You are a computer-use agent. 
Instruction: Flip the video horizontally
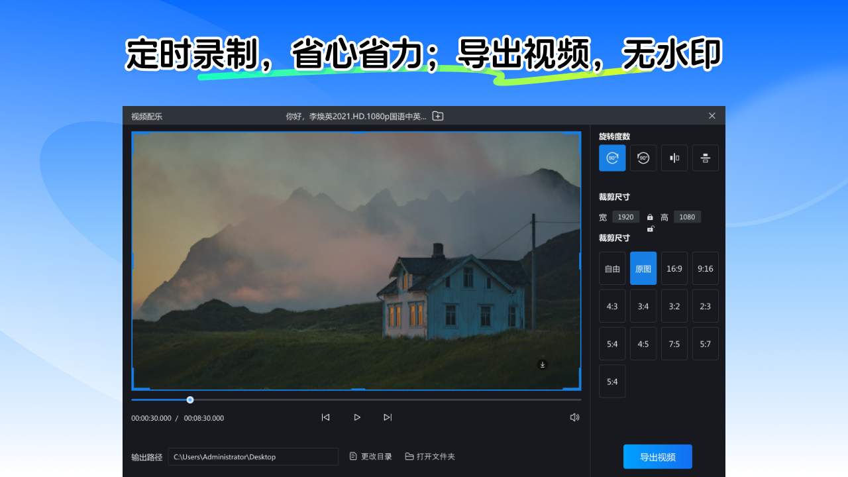pos(674,158)
